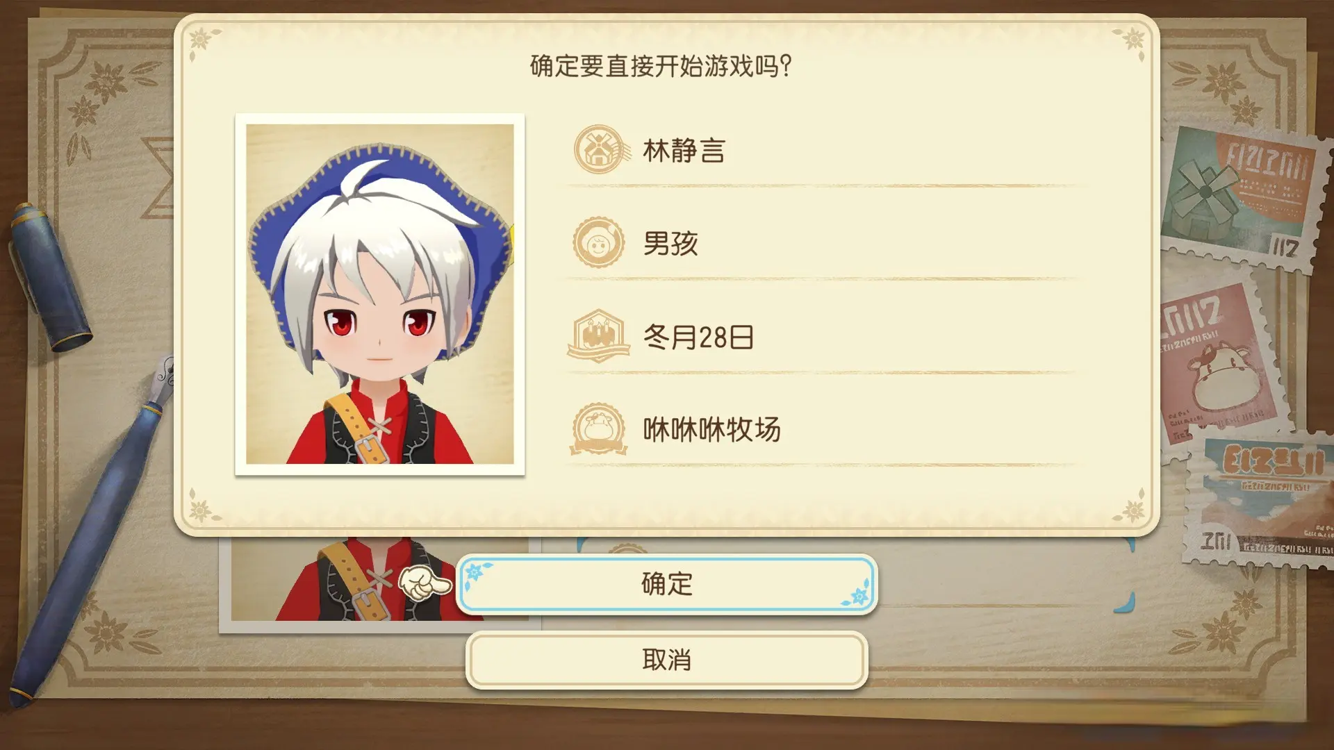Image resolution: width=1334 pixels, height=750 pixels.
Task: Click the player name 林静言
Action: coord(684,151)
